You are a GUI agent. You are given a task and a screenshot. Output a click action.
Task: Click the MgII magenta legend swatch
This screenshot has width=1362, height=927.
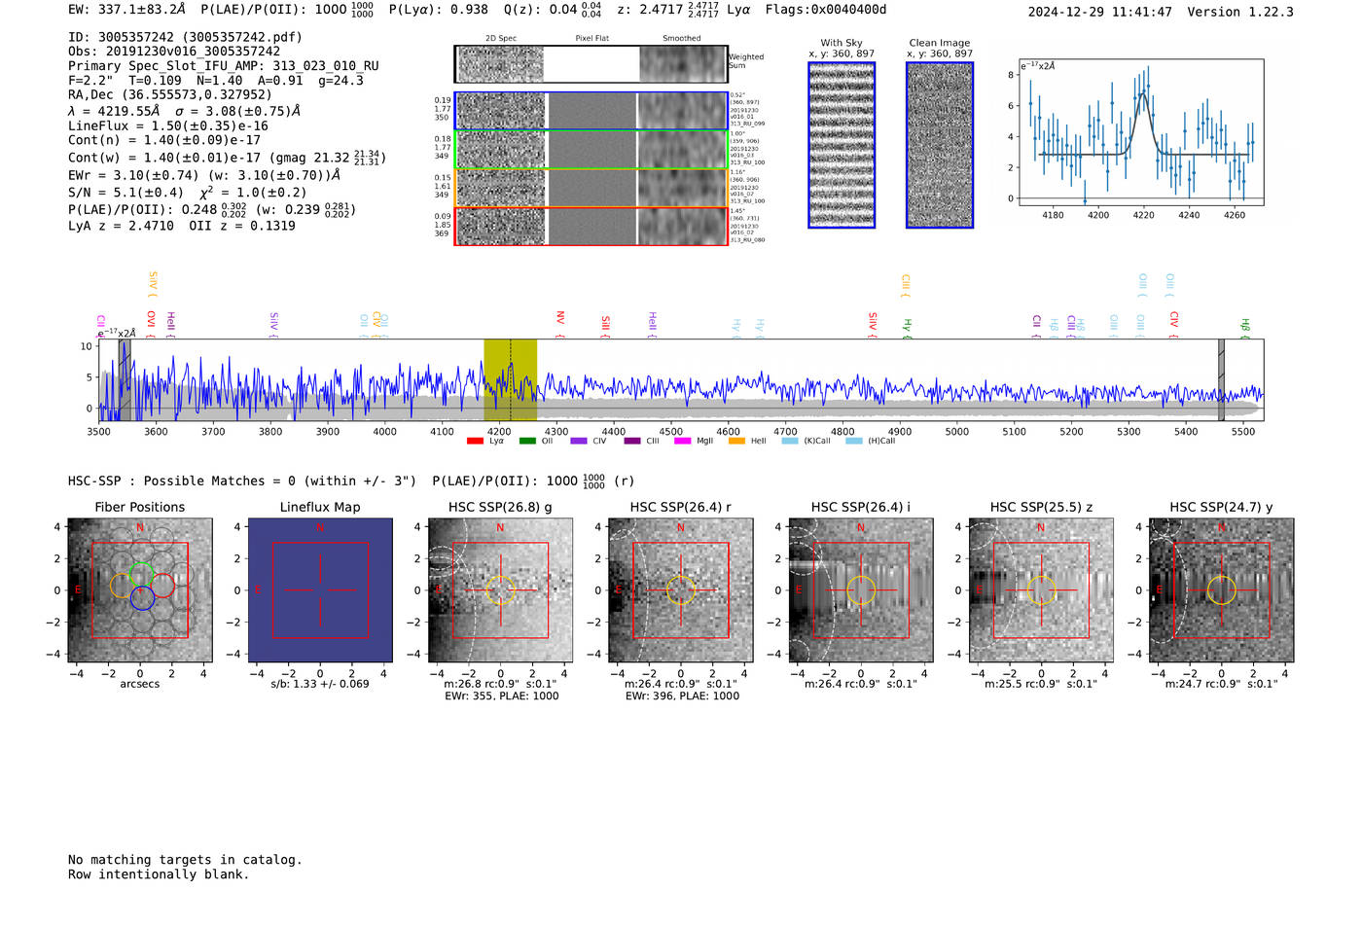point(683,441)
